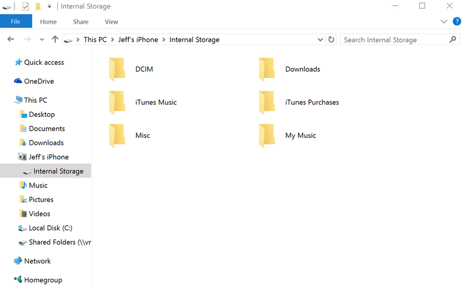
Task: Go back with the left arrow
Action: pyautogui.click(x=10, y=39)
